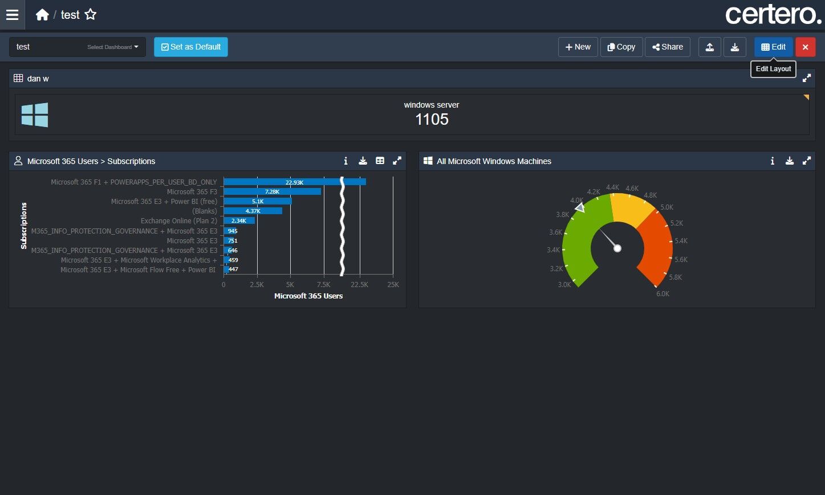This screenshot has width=825, height=495.
Task: Open Edit Layout mode
Action: tap(773, 47)
